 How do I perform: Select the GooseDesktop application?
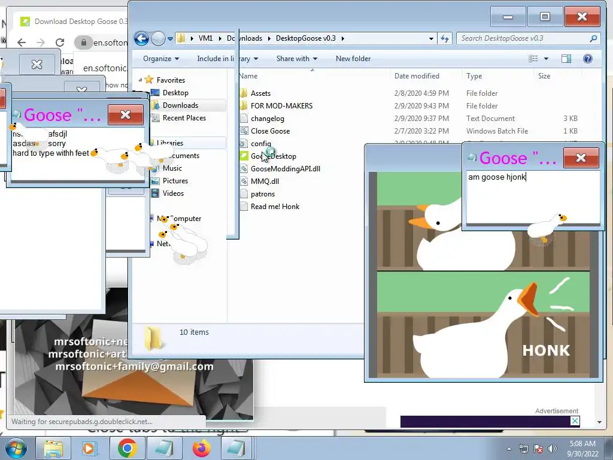coord(273,156)
